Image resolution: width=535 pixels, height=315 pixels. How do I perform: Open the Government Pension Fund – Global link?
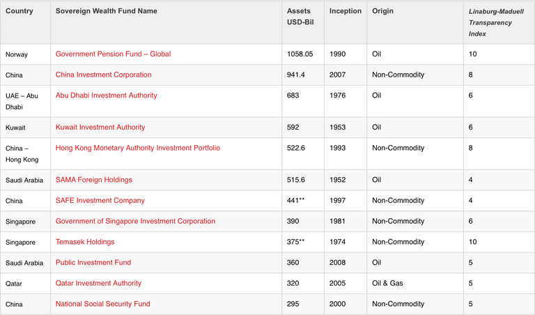coord(113,54)
